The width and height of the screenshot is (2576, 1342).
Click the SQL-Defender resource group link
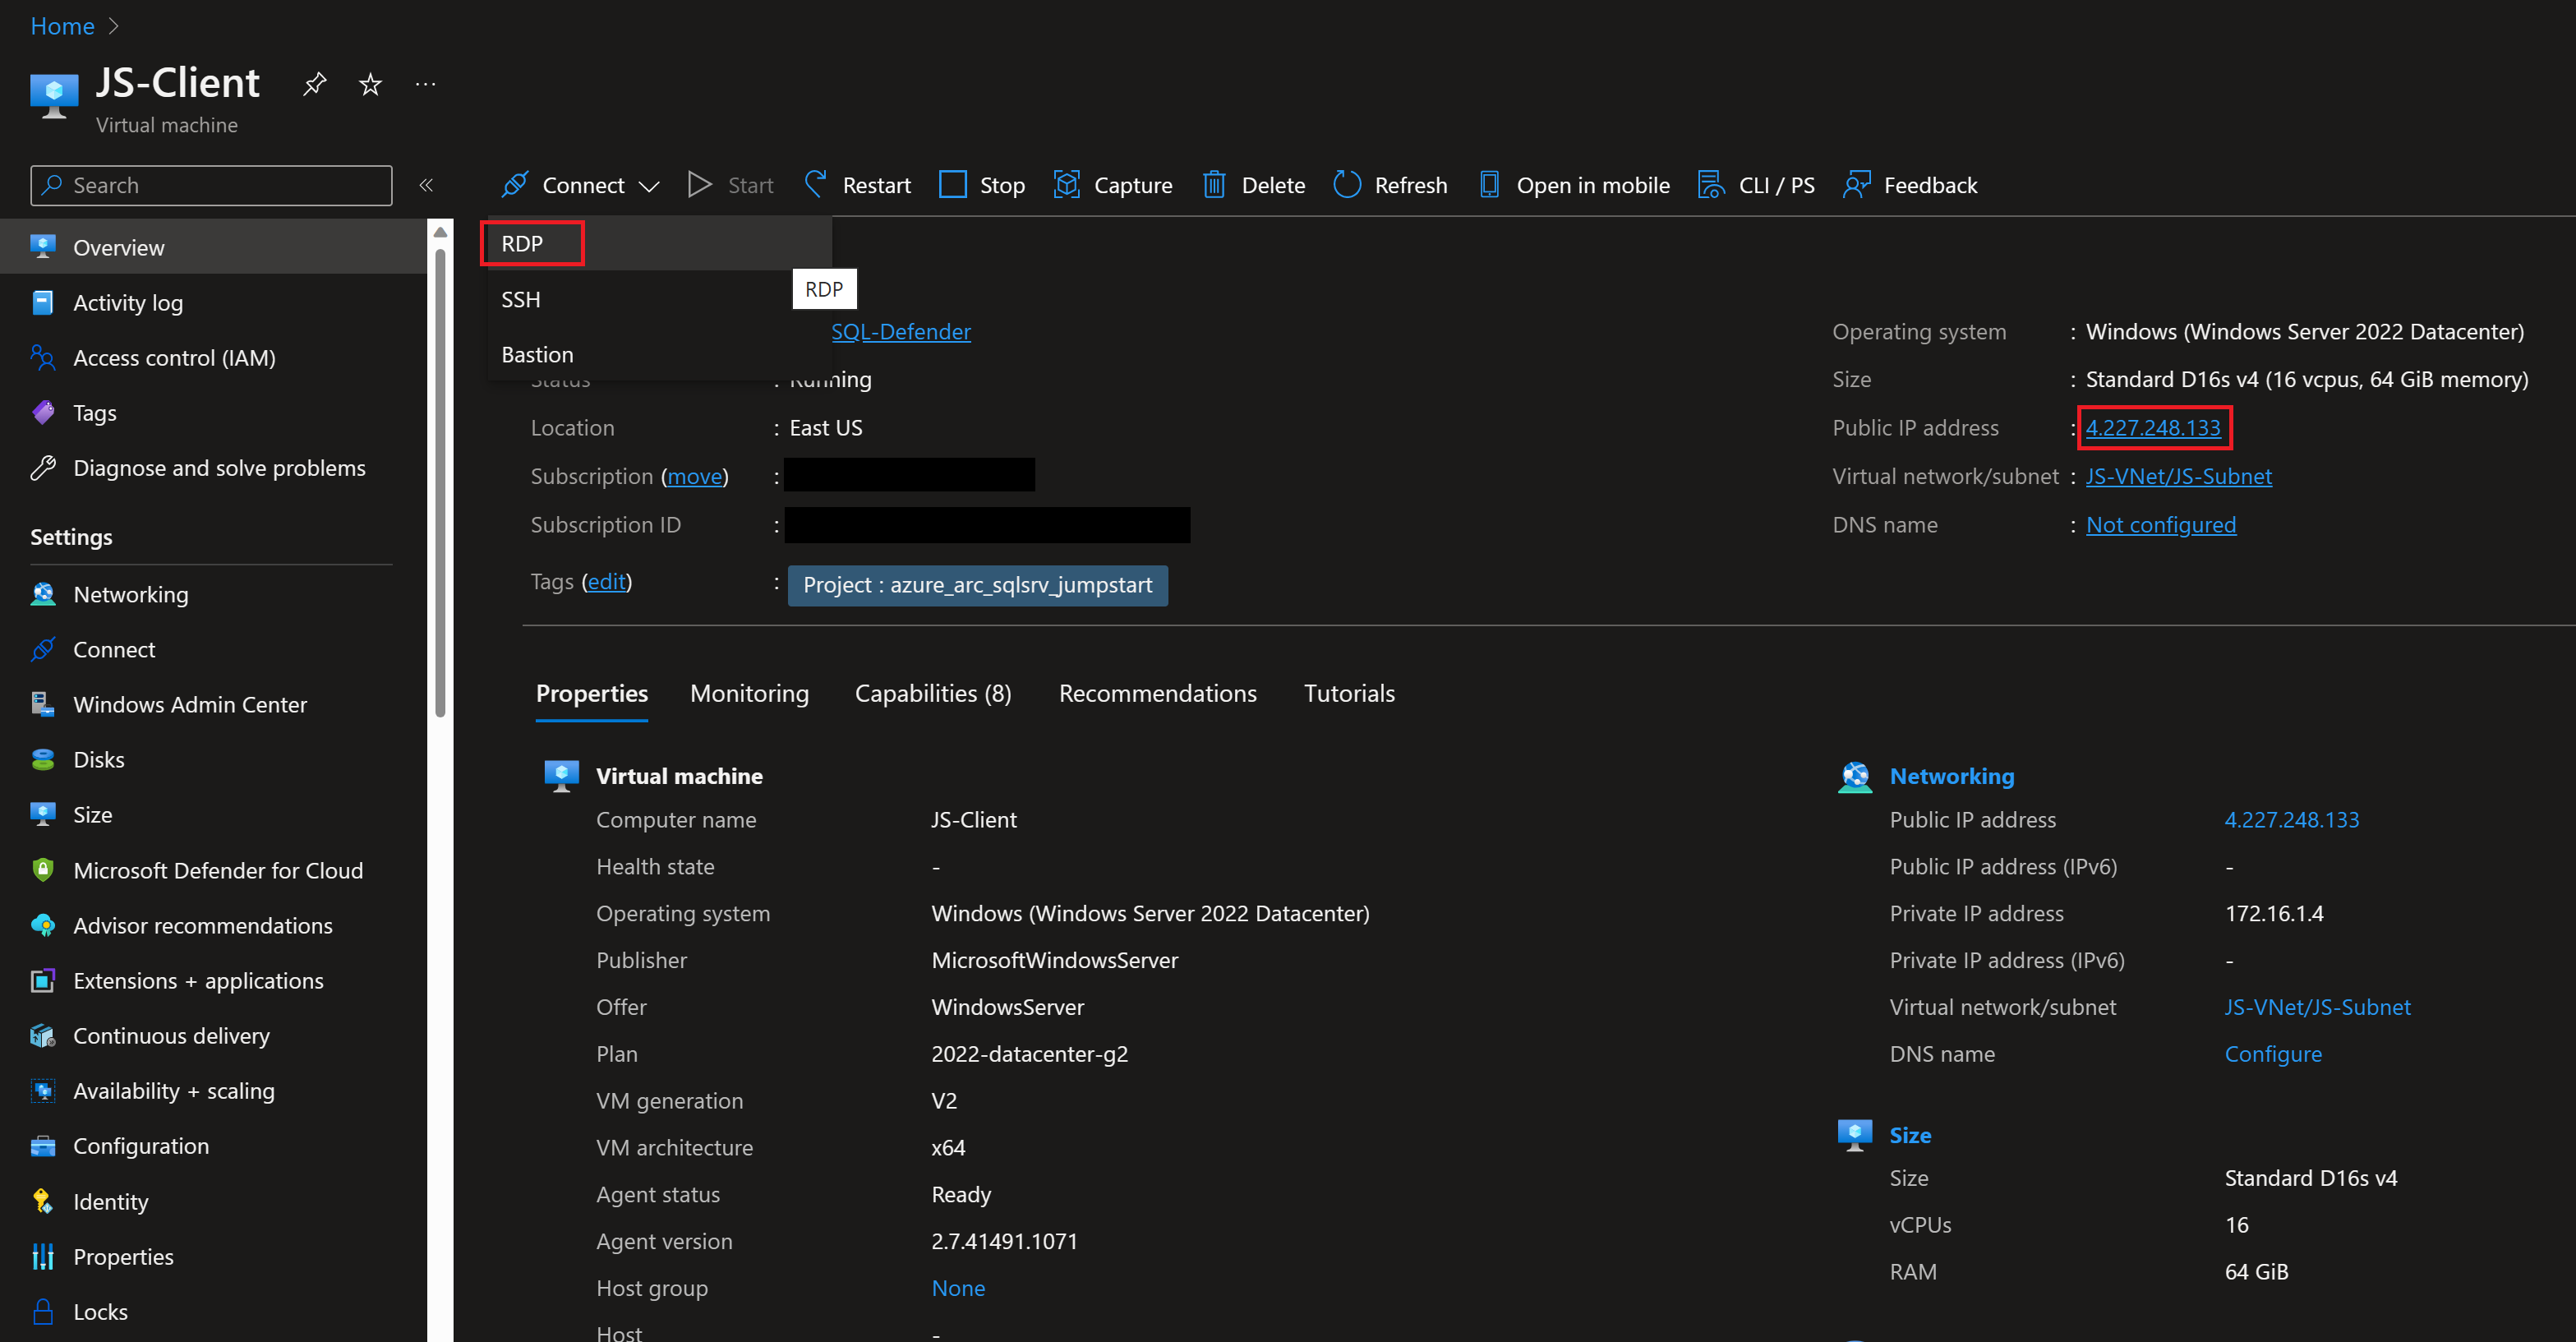tap(901, 331)
